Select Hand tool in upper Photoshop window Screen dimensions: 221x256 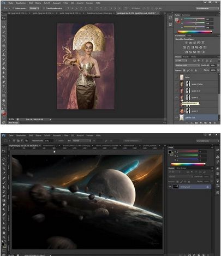pos(4,100)
